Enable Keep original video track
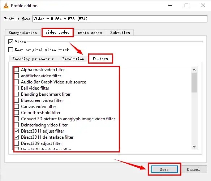Image resolution: width=211 pixels, height=181 pixels. 10,50
